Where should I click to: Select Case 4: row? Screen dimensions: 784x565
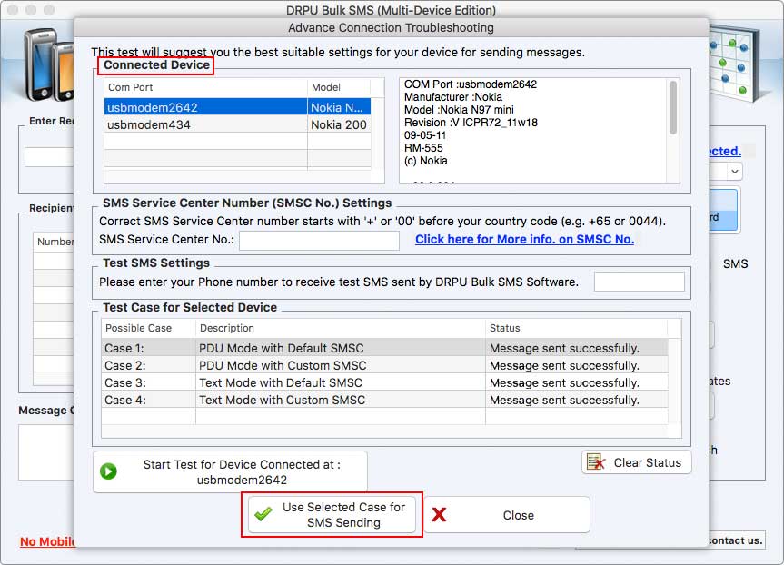(384, 400)
